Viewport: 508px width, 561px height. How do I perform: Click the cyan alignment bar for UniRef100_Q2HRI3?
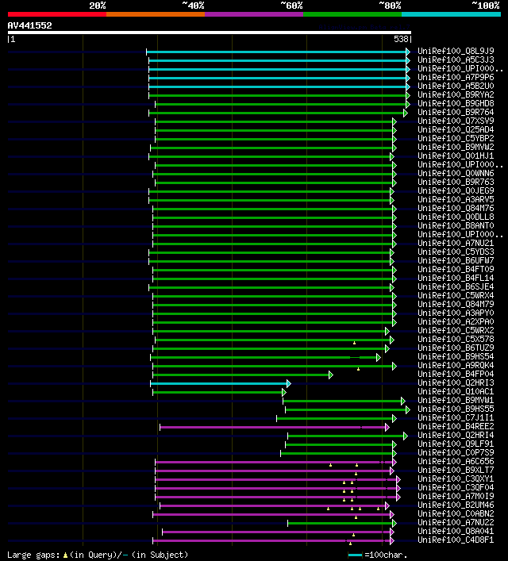click(219, 384)
